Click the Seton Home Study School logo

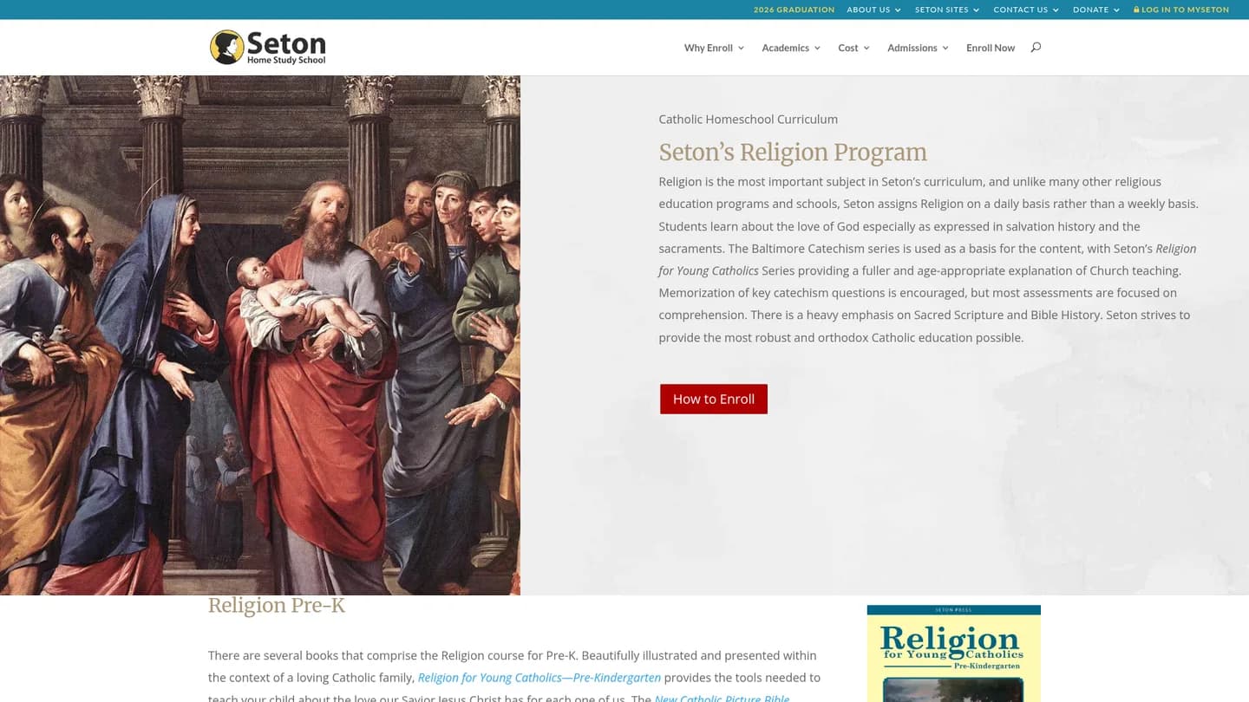(x=268, y=47)
